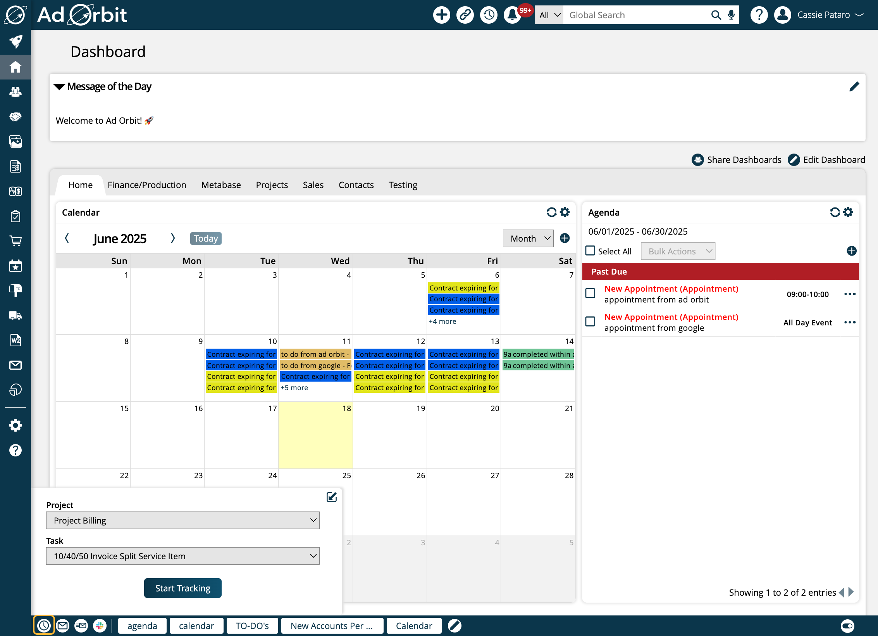The height and width of the screenshot is (636, 878).
Task: Open the search scope 'All' dropdown
Action: pos(549,15)
